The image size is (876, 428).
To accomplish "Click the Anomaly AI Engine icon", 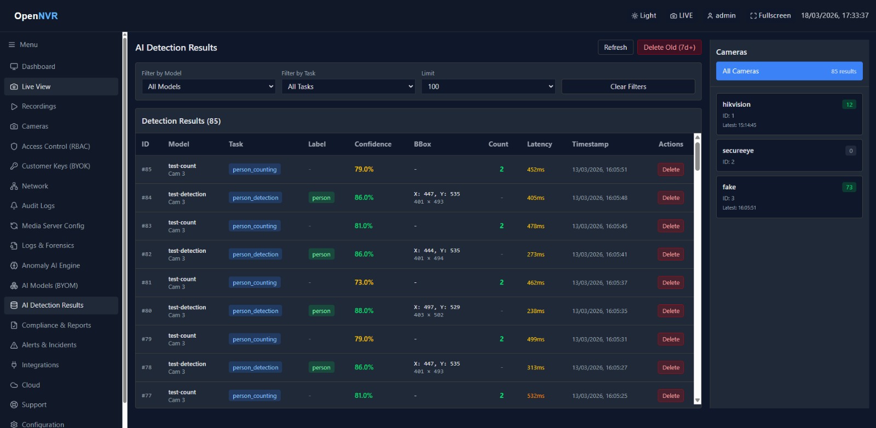I will (x=14, y=265).
